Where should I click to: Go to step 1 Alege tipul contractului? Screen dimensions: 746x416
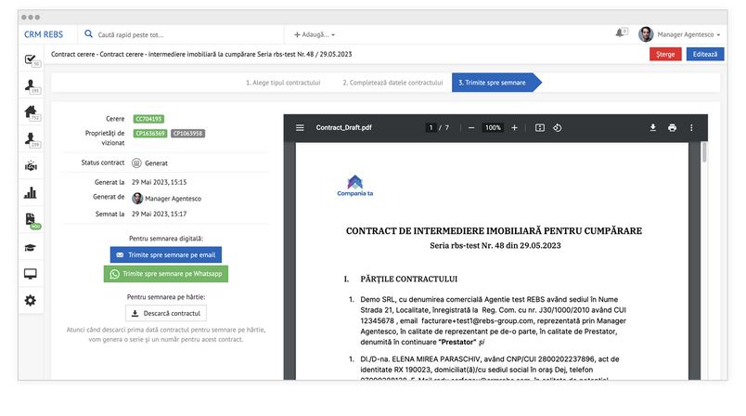pyautogui.click(x=283, y=83)
